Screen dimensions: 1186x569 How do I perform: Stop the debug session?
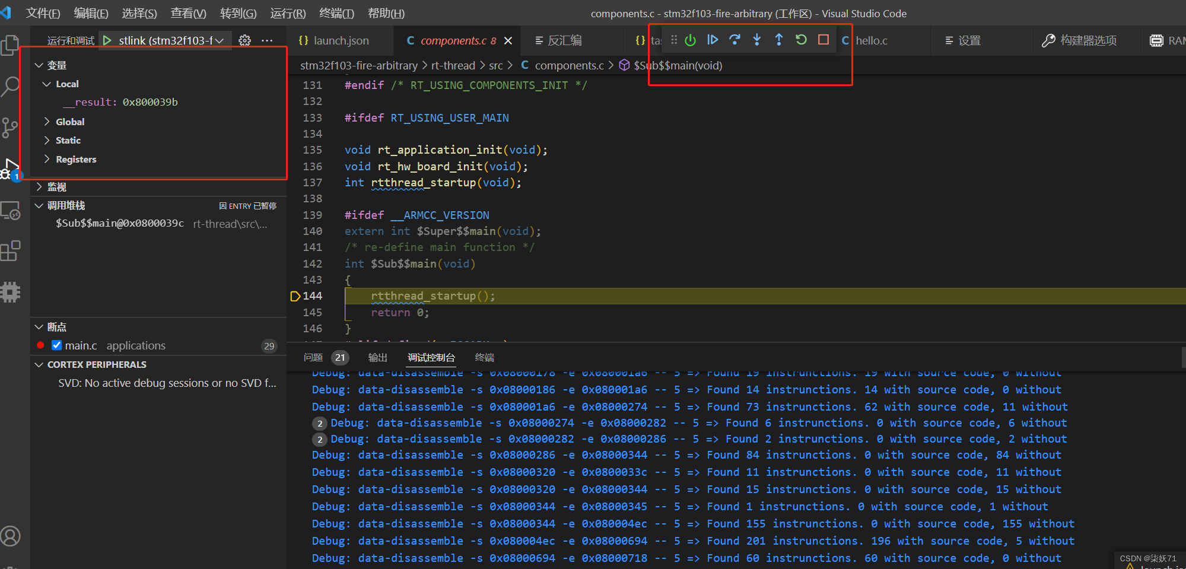point(823,40)
